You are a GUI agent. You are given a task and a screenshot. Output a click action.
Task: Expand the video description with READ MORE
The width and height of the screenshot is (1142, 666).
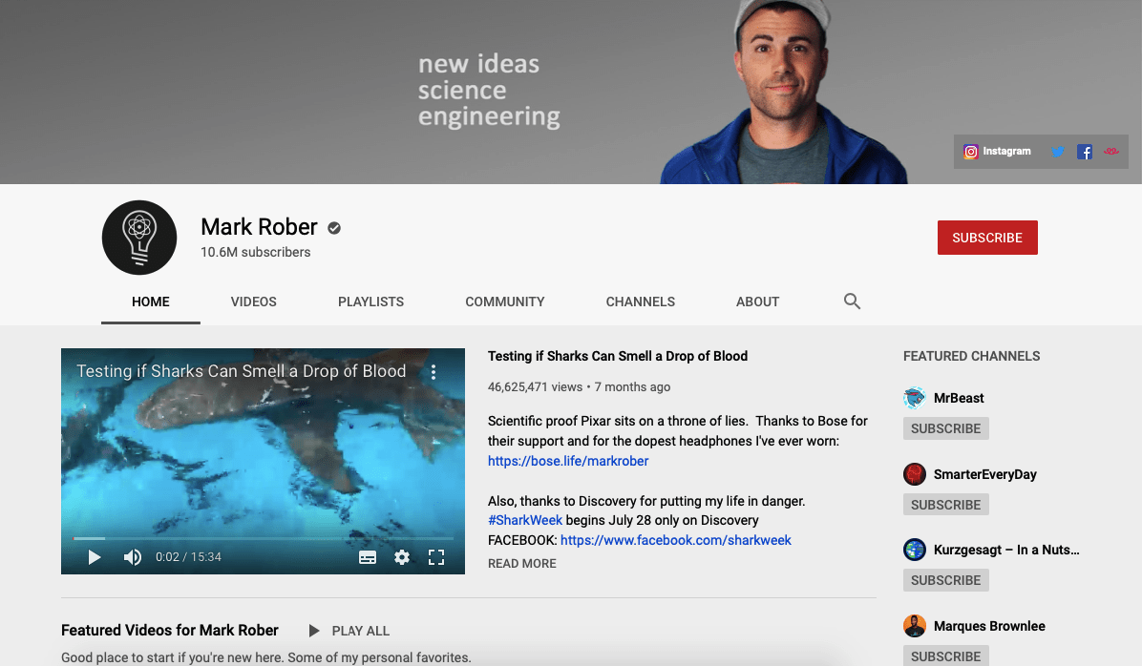pyautogui.click(x=521, y=563)
